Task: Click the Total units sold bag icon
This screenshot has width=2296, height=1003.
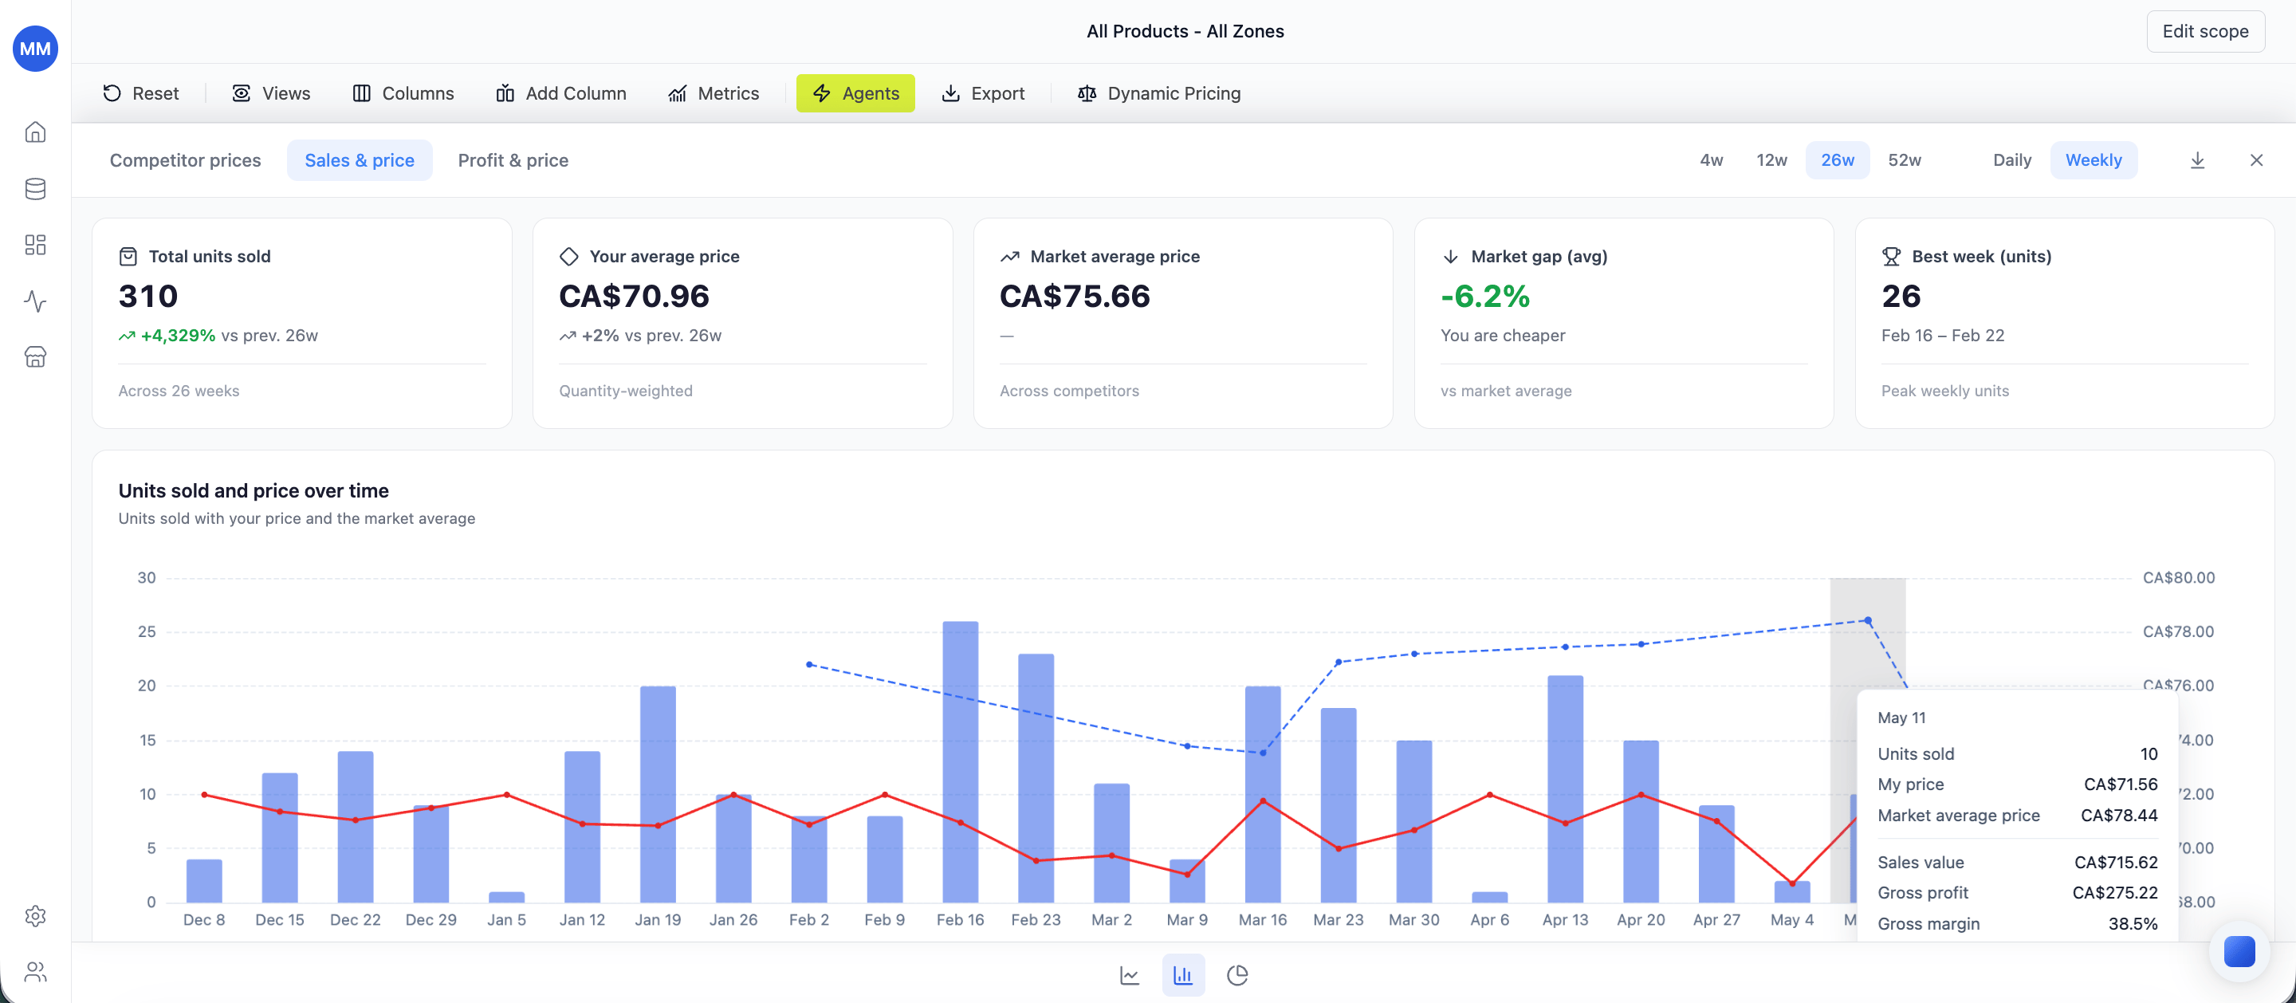Action: [128, 256]
